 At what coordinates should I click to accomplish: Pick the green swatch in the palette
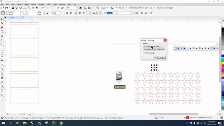click(223, 61)
